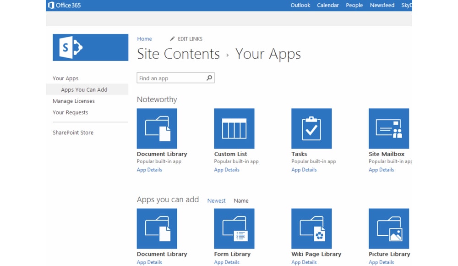This screenshot has height=266, width=458.
Task: Open App Details for the lower Document Library
Action: (x=149, y=262)
